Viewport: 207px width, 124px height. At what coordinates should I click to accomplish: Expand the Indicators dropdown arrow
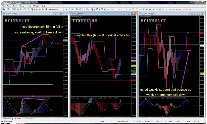pos(94,9)
